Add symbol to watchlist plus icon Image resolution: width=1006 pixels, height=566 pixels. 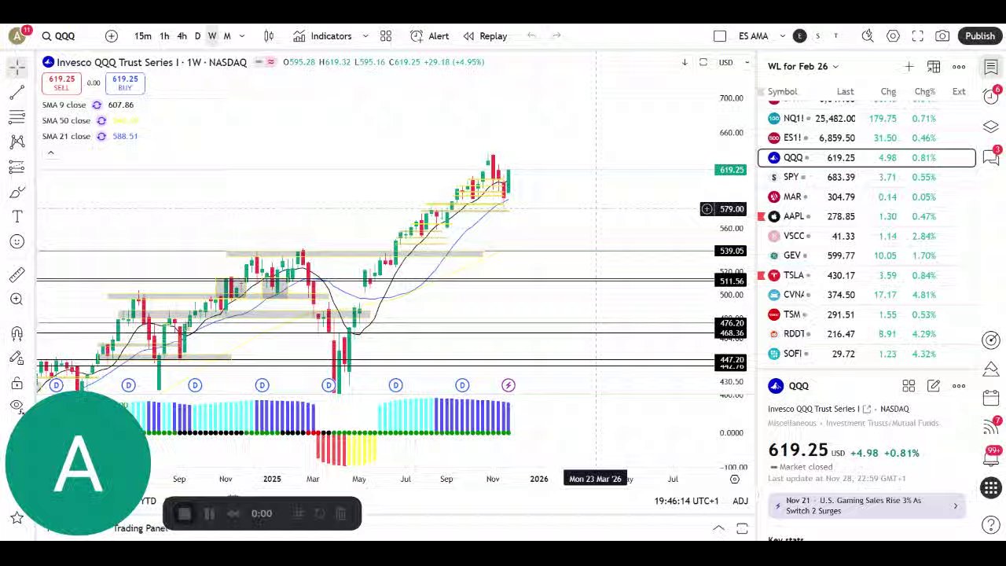pos(909,67)
